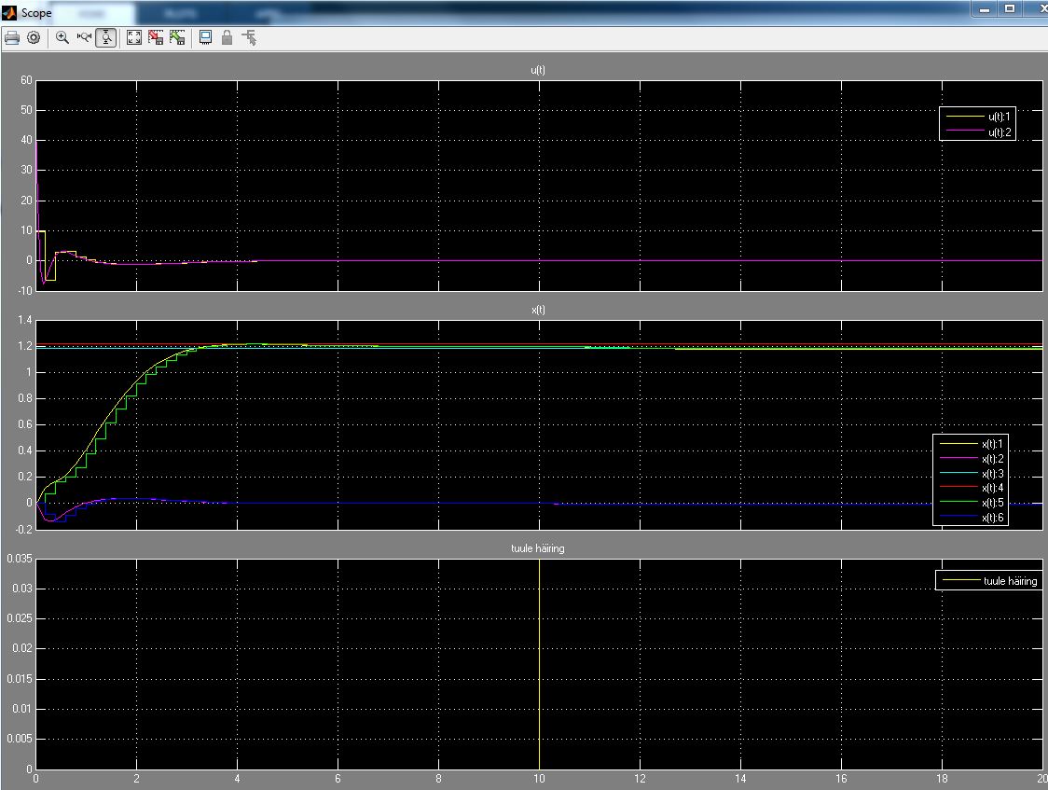Select the x(t):1 legend entry

coord(972,444)
